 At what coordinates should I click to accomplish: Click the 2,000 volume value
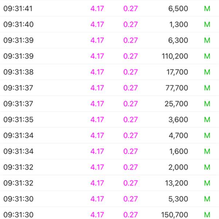click(178, 167)
